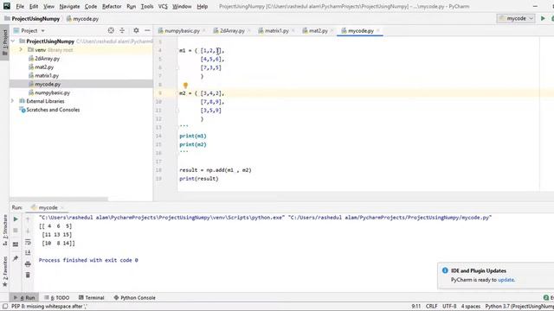Click the UTF-8 encoding in status bar

click(449, 306)
